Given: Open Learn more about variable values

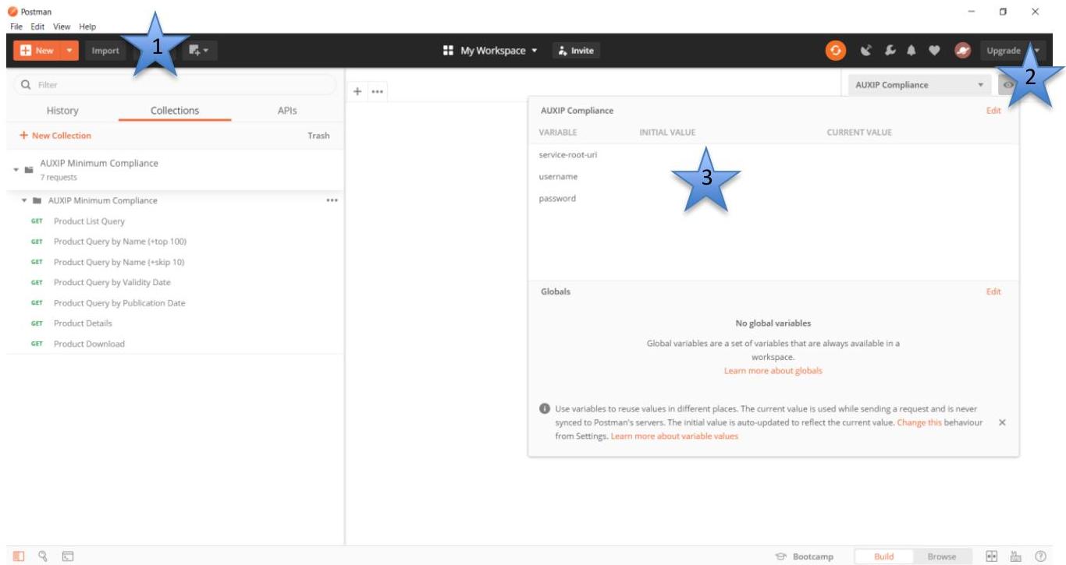Looking at the screenshot, I should tap(674, 436).
